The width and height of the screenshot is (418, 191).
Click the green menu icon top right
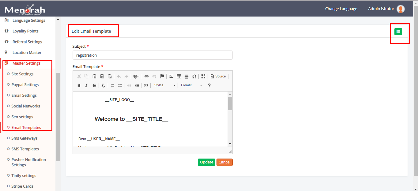coord(398,32)
